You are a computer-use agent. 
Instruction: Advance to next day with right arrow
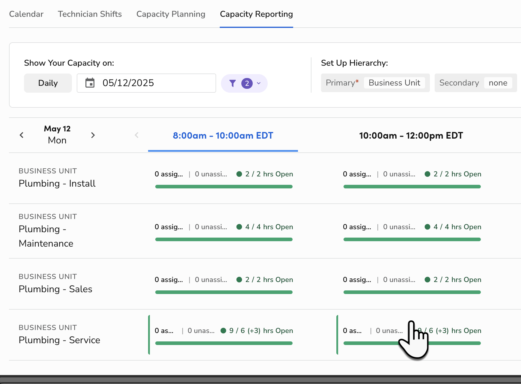coord(93,135)
